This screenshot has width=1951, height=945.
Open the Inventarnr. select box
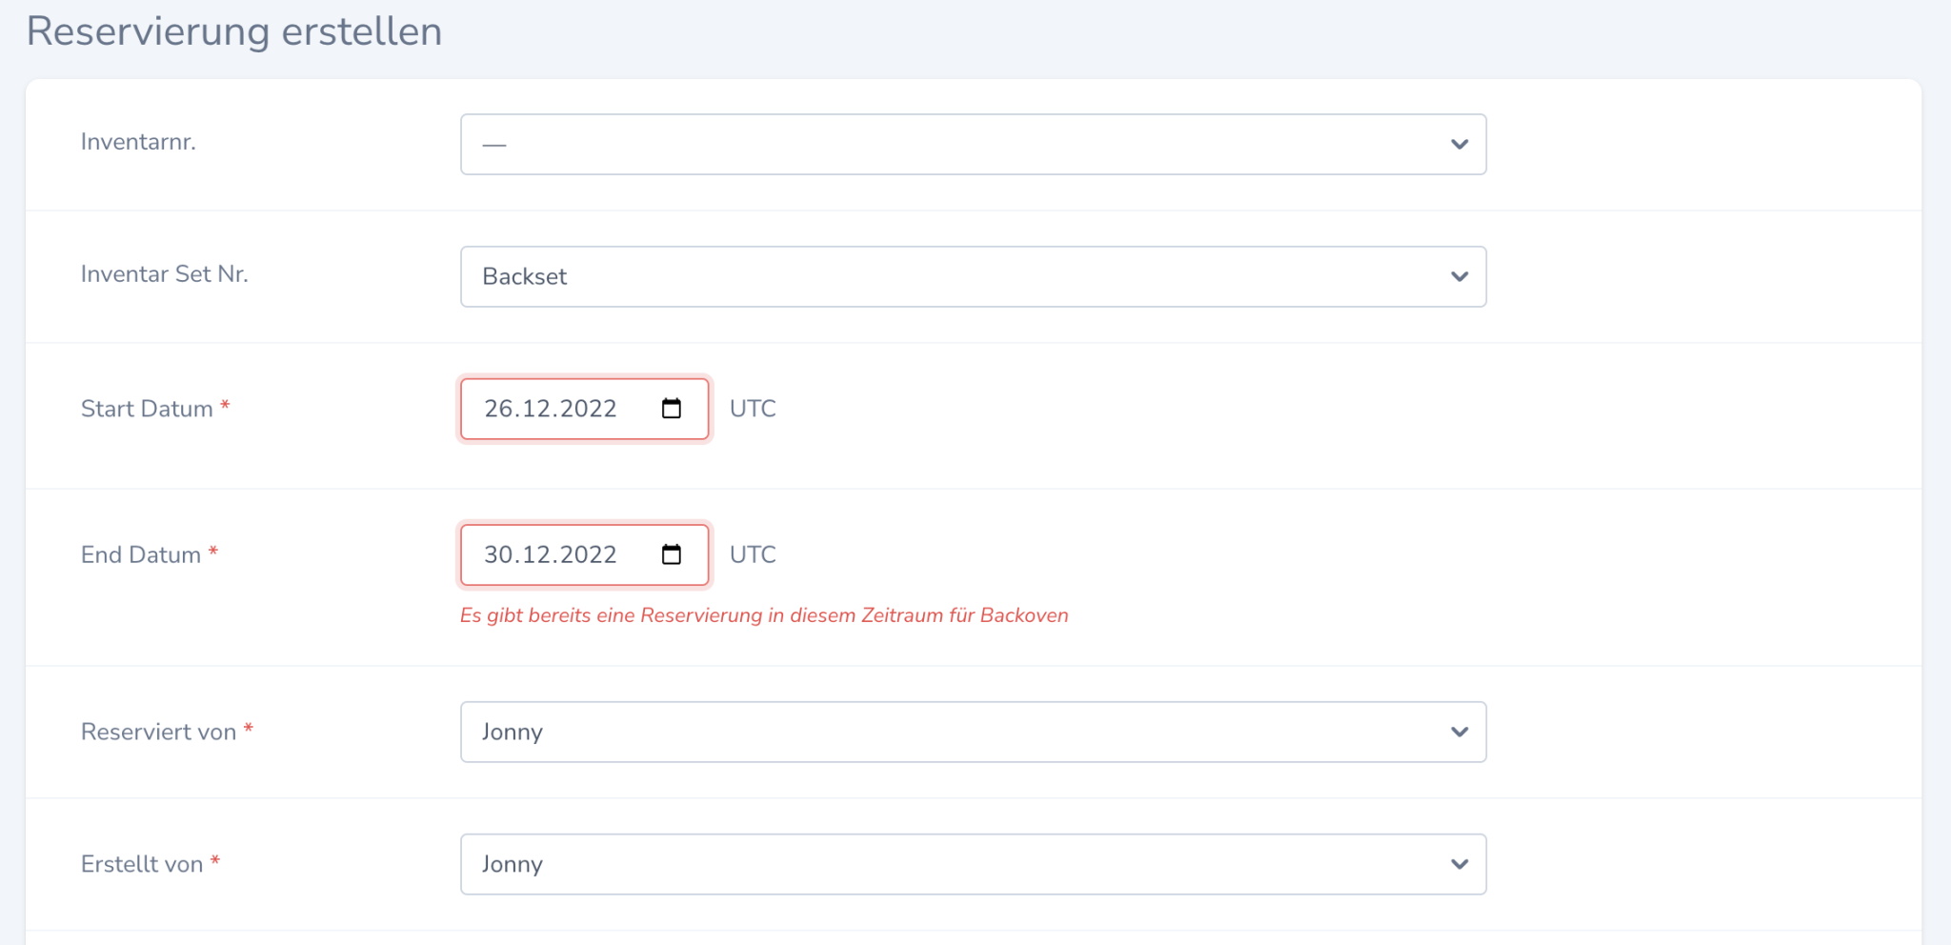click(953, 145)
